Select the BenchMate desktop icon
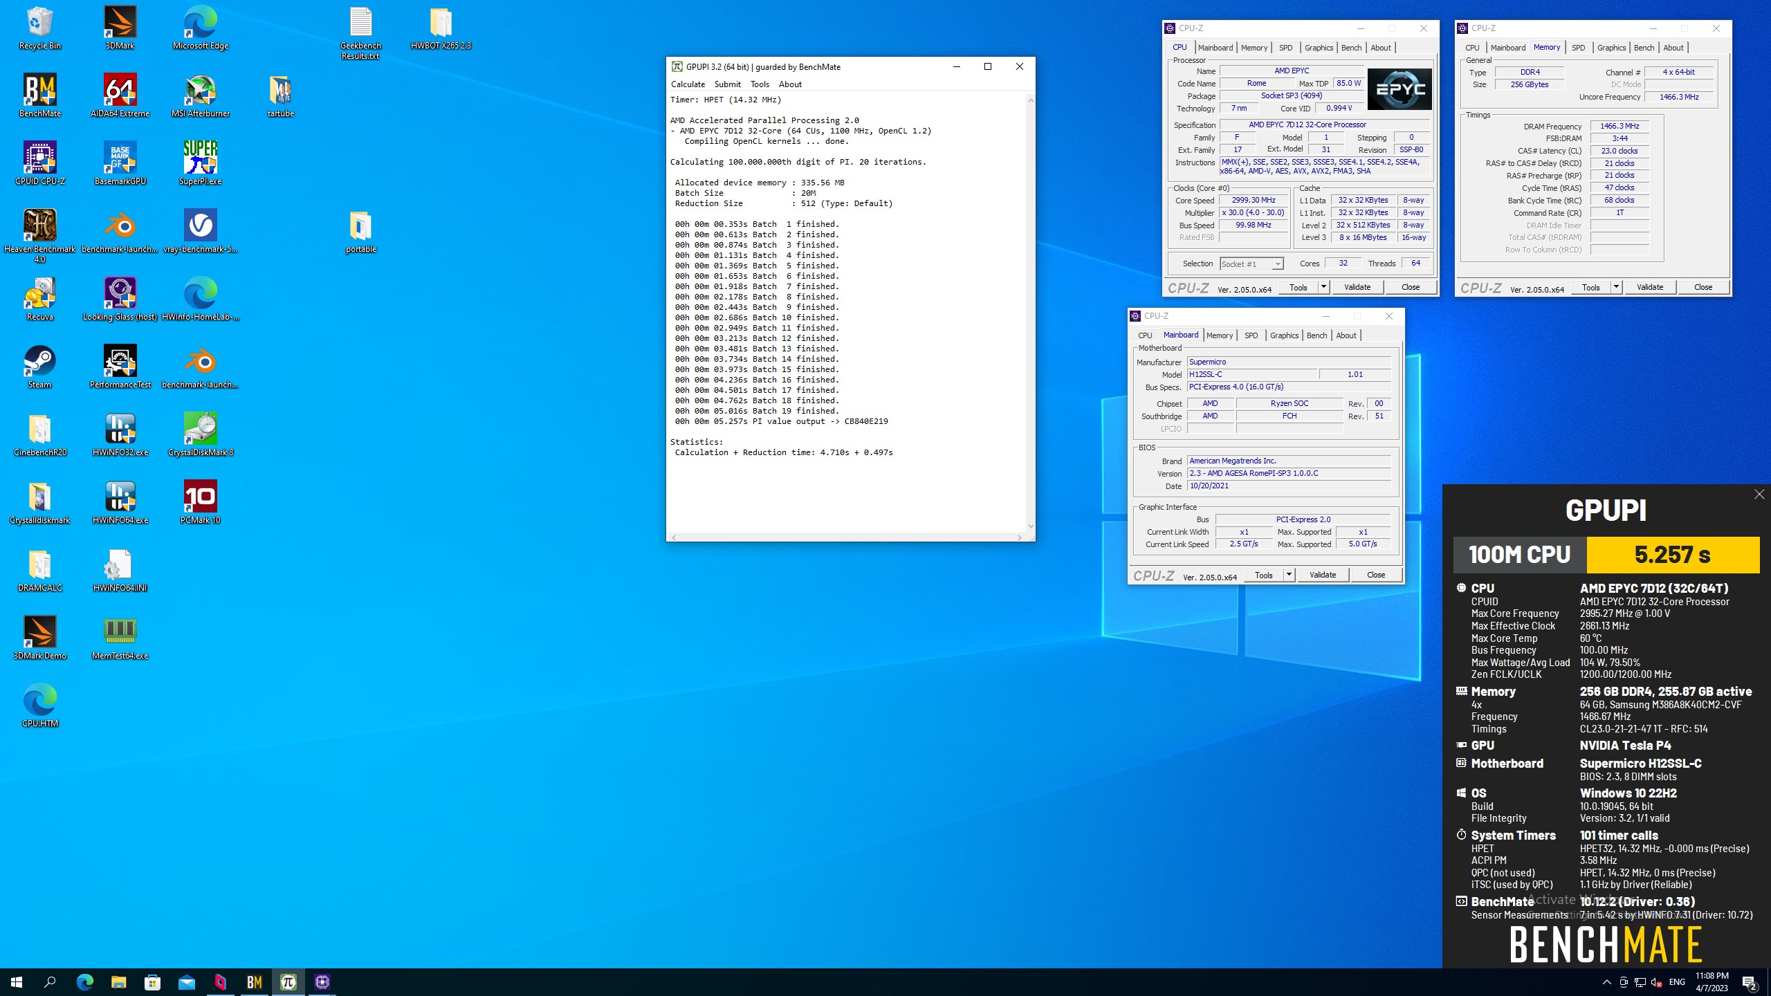This screenshot has width=1771, height=996. [40, 96]
